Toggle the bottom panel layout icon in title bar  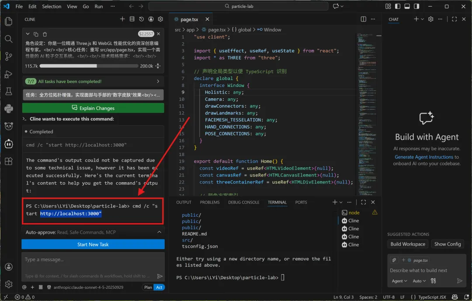[x=407, y=7]
